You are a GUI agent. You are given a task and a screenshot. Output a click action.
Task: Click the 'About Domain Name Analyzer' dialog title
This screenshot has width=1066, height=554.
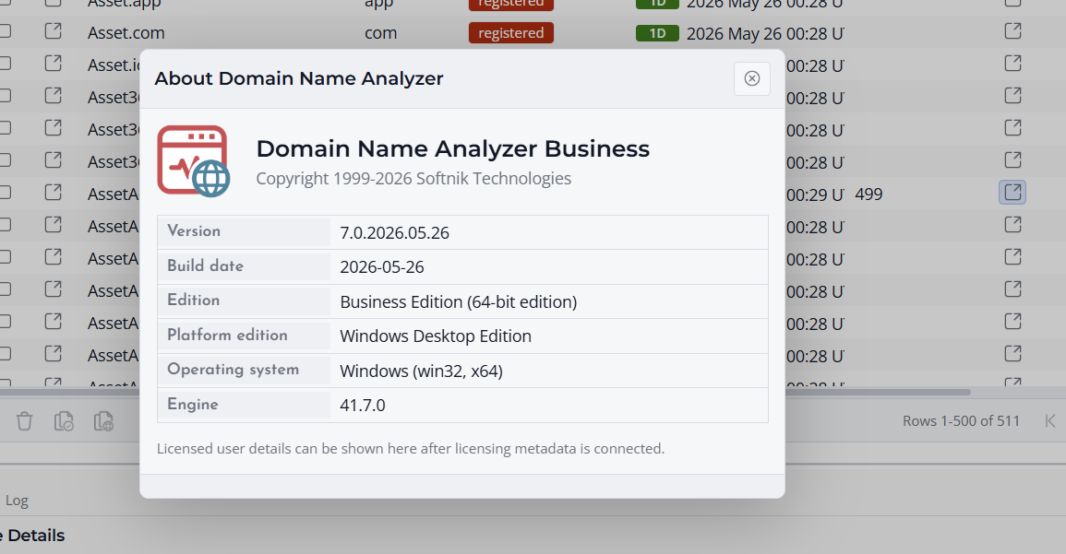[298, 78]
